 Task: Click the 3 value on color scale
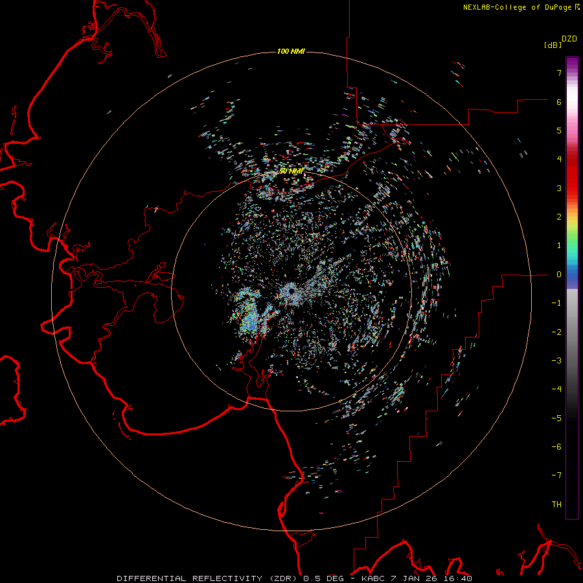click(x=559, y=188)
